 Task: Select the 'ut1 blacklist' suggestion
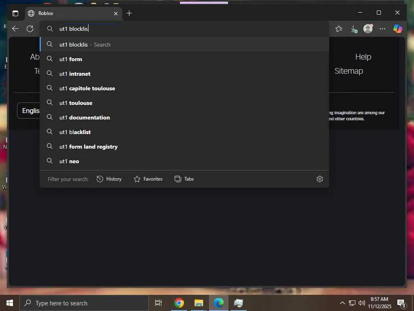click(x=184, y=132)
